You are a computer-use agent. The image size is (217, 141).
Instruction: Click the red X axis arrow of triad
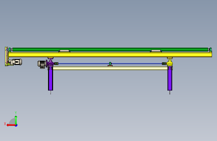(x=11, y=125)
